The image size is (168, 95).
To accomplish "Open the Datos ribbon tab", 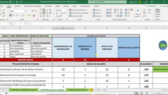I will [x=58, y=6].
